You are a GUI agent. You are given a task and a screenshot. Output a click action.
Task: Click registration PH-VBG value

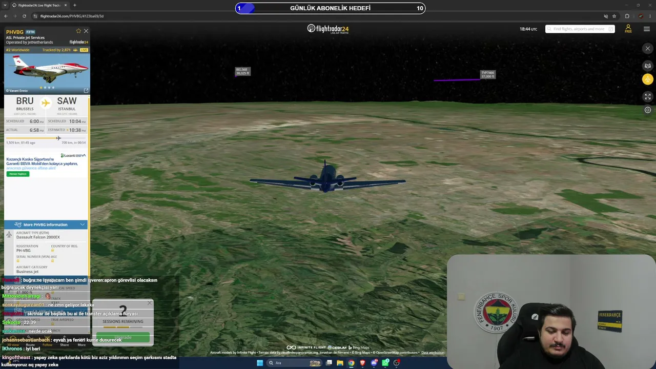[x=24, y=251]
